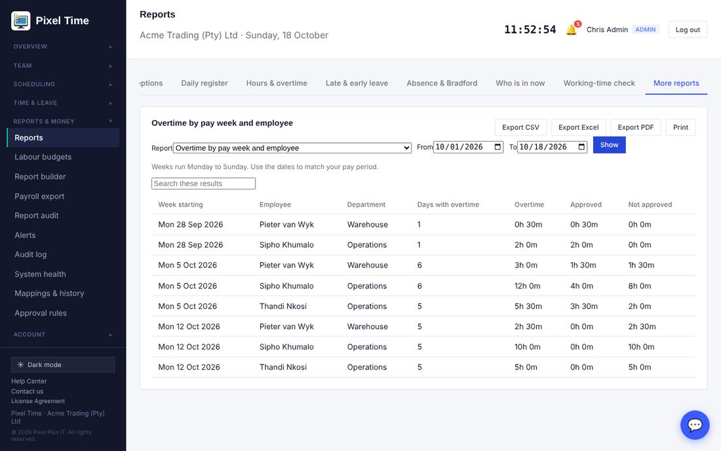The image size is (721, 451).
Task: Open the Late & early leave tab
Action: coord(357,83)
